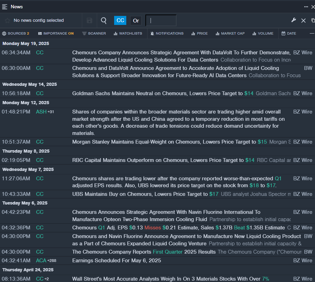Click CC ticker on the 02:19:05PM row
The image size is (315, 282).
40,160
